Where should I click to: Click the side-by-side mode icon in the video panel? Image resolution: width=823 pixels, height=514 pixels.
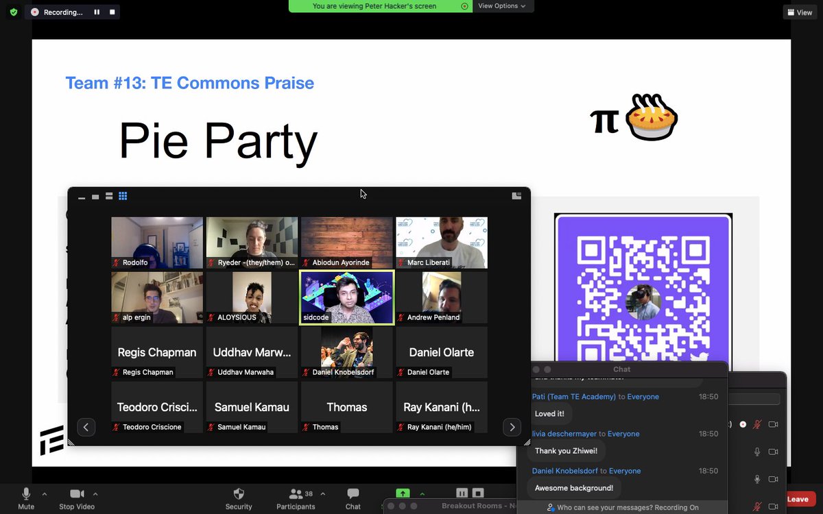(516, 196)
